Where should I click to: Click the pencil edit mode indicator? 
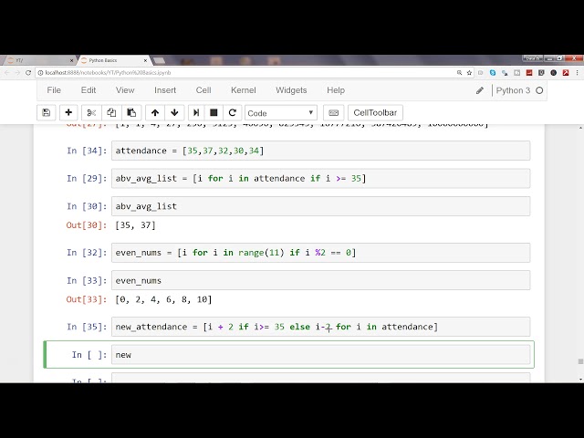click(x=480, y=90)
